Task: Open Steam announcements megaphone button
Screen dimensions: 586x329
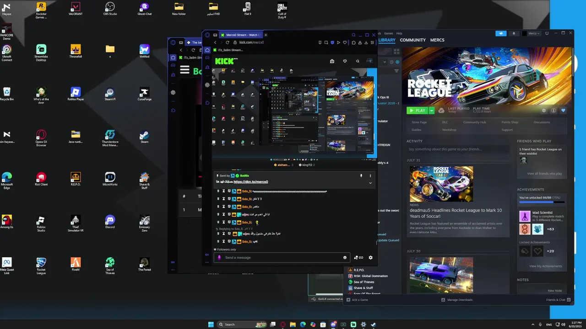Action: tap(501, 33)
